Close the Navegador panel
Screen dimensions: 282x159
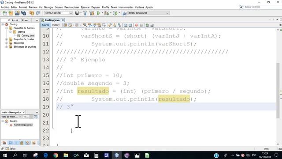[23, 112]
